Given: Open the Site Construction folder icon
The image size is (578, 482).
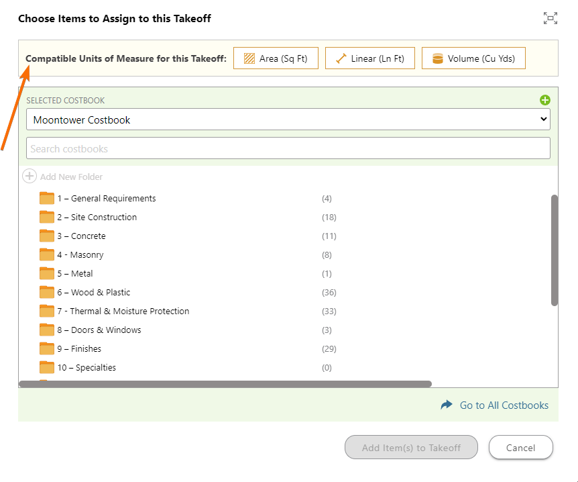Looking at the screenshot, I should 47,217.
